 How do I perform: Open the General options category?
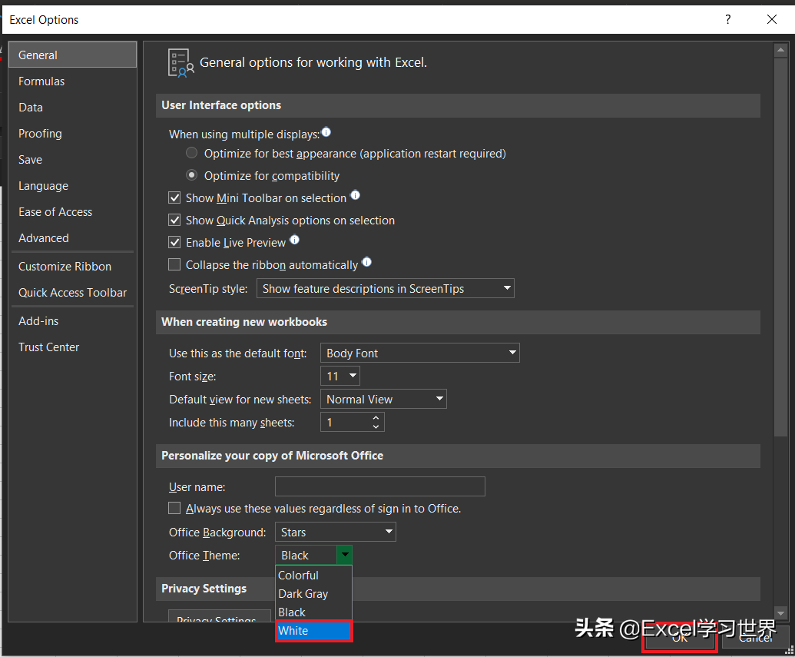[x=72, y=55]
